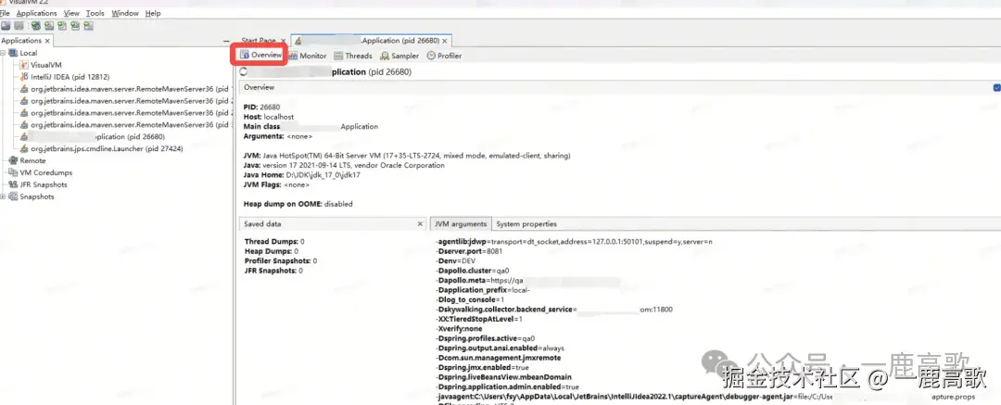The height and width of the screenshot is (405, 1001).
Task: Click the VM Coredumps tree icon
Action: tap(13, 172)
